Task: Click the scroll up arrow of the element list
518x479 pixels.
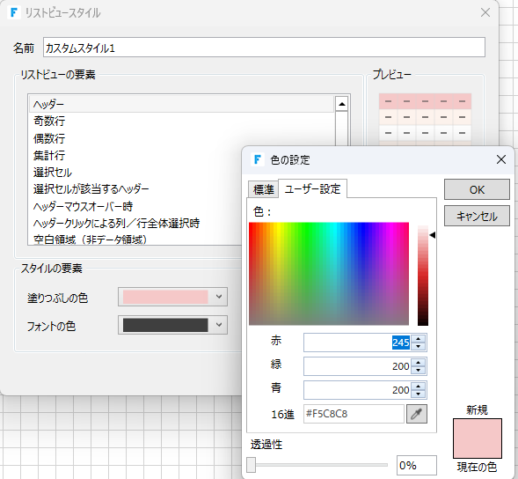Action: coord(341,104)
